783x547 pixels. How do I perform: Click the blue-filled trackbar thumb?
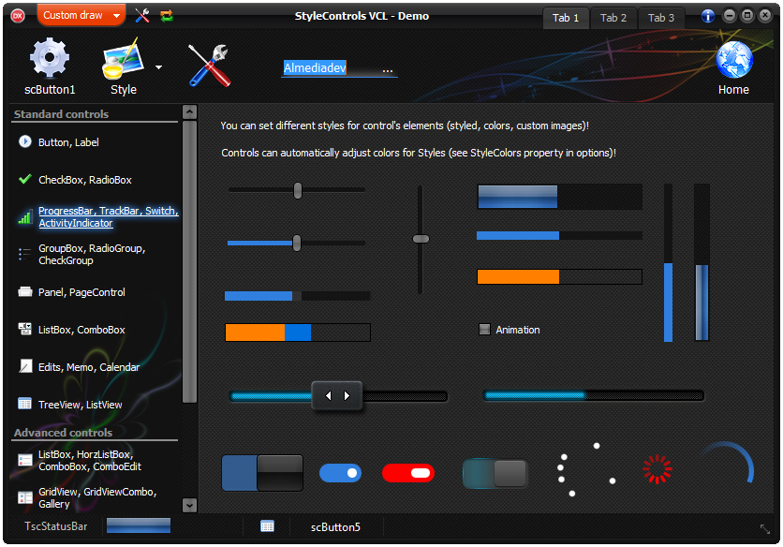[297, 244]
